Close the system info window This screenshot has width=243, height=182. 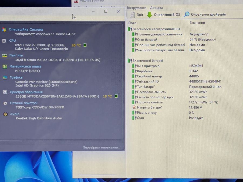tap(119, 11)
